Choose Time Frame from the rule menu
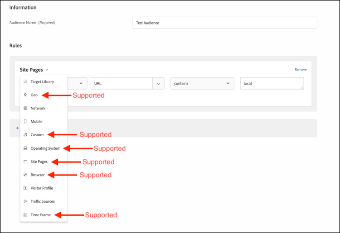 pyautogui.click(x=41, y=215)
